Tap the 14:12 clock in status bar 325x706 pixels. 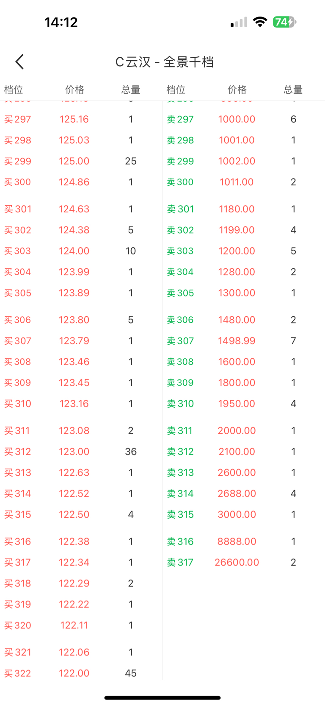tap(61, 22)
